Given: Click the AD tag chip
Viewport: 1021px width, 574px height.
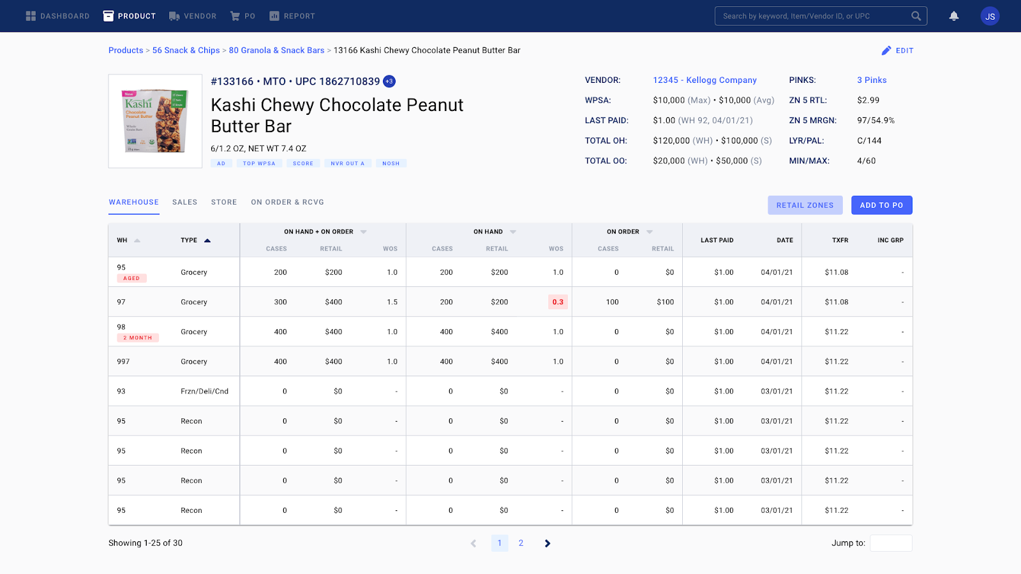Looking at the screenshot, I should click(x=221, y=163).
